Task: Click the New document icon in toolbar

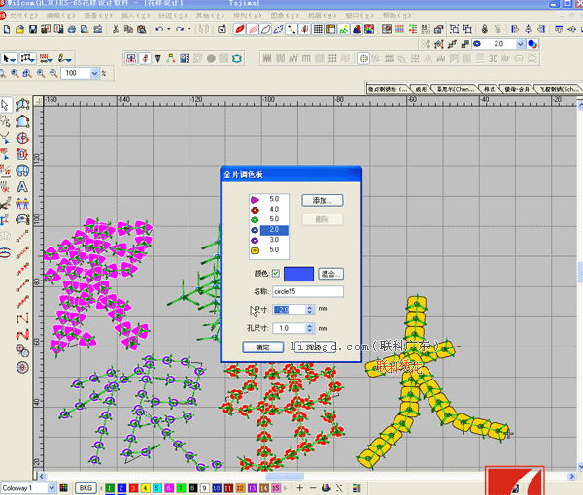Action: pyautogui.click(x=7, y=30)
